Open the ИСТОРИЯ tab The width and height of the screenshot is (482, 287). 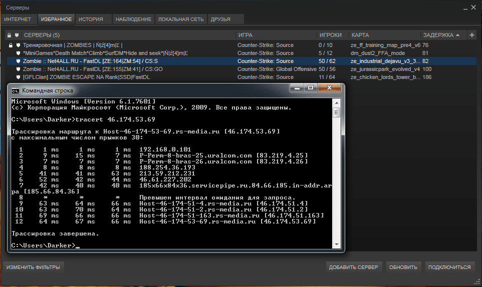[x=91, y=19]
